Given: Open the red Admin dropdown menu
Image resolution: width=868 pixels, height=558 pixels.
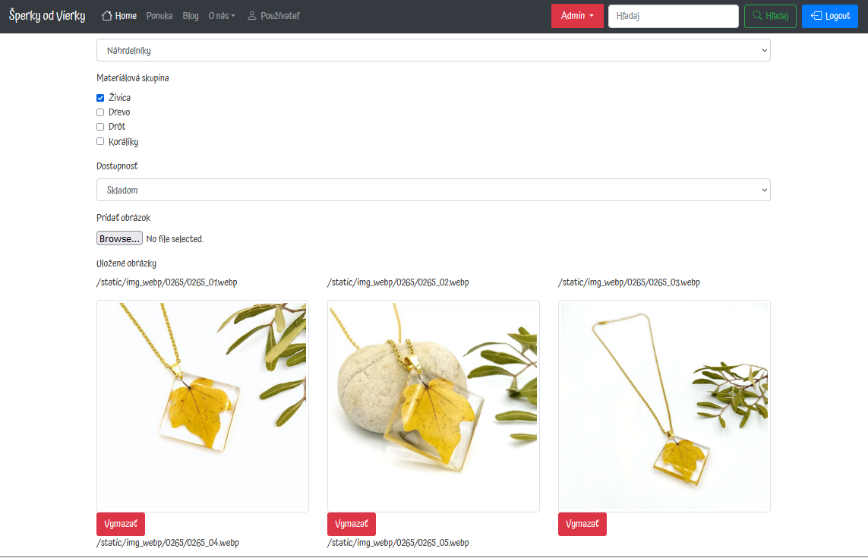Looking at the screenshot, I should (577, 16).
